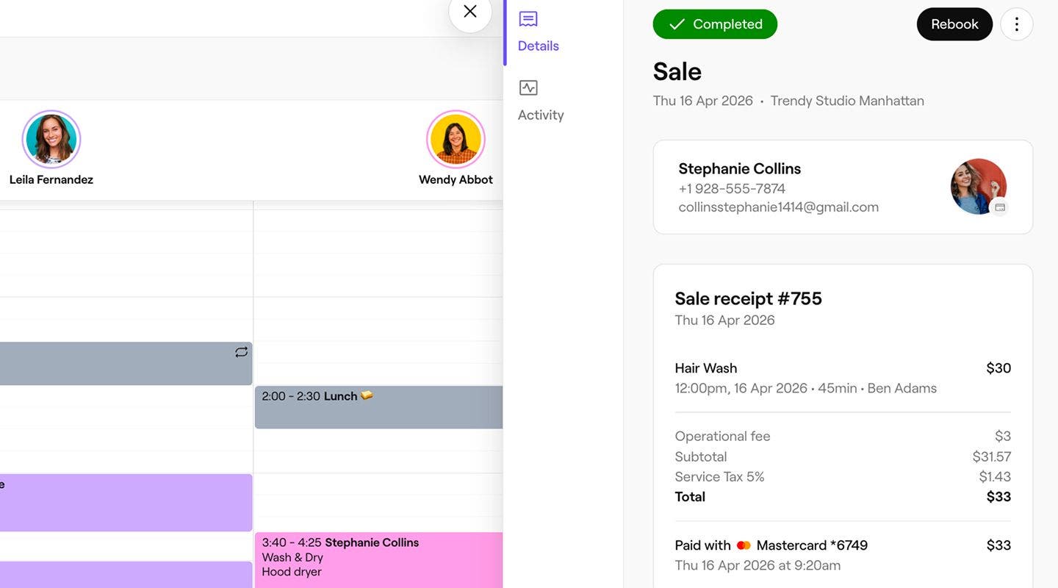This screenshot has height=588, width=1058.
Task: Open the three-dot more options menu
Action: coord(1016,24)
